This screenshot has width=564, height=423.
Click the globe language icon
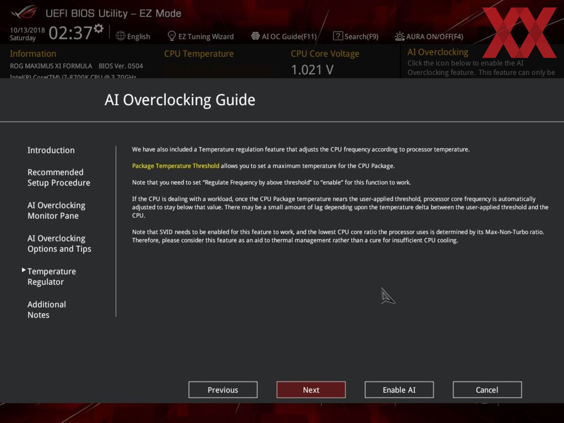point(120,36)
